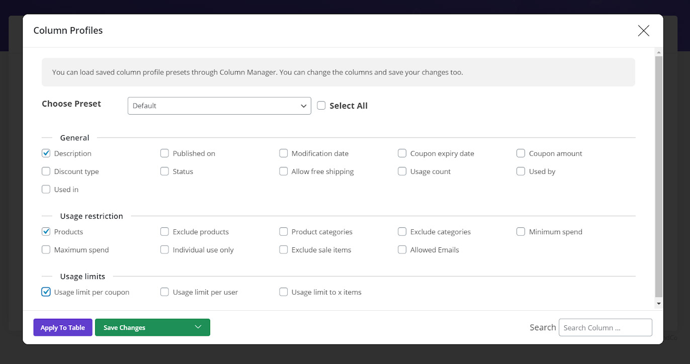Check Individual use only checkbox
The height and width of the screenshot is (364, 690).
click(x=164, y=250)
